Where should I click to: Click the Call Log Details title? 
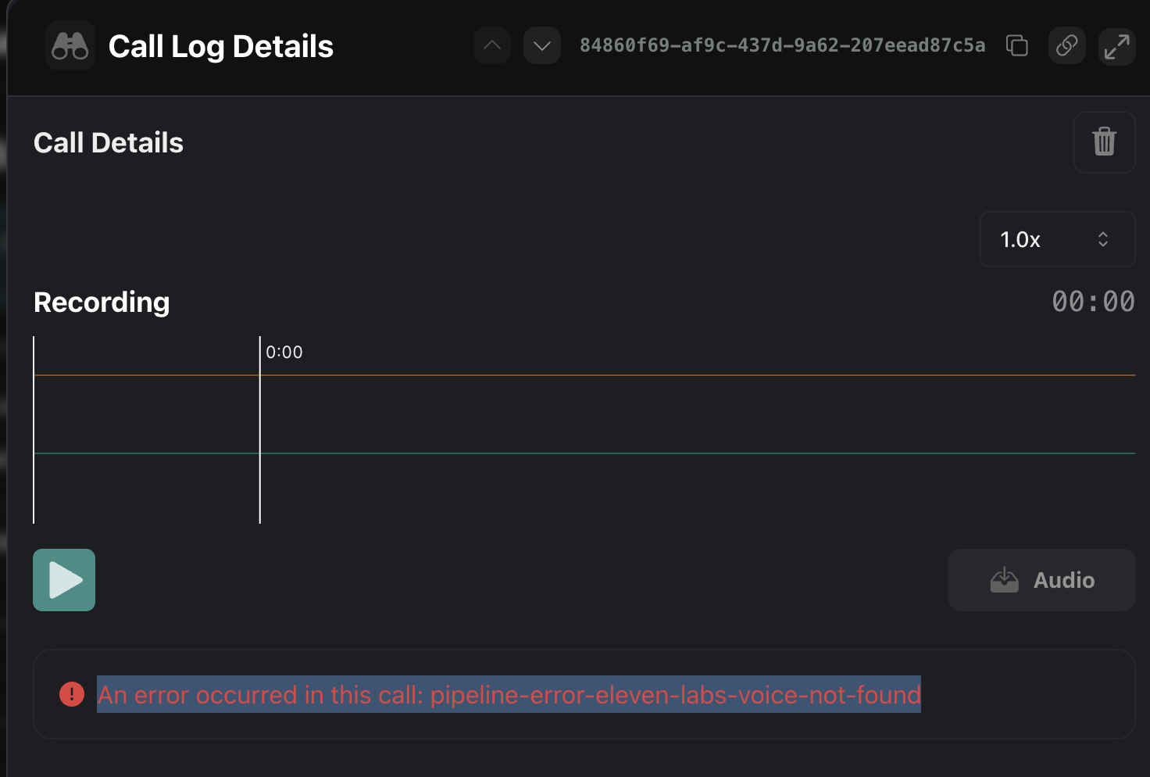(x=221, y=47)
